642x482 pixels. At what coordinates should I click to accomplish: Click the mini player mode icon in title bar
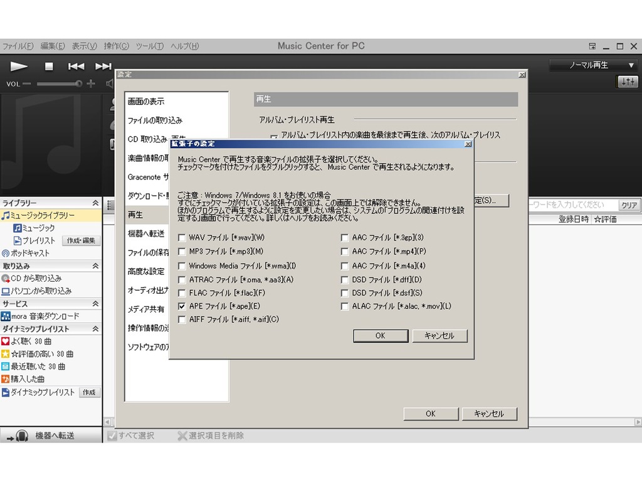tap(592, 46)
